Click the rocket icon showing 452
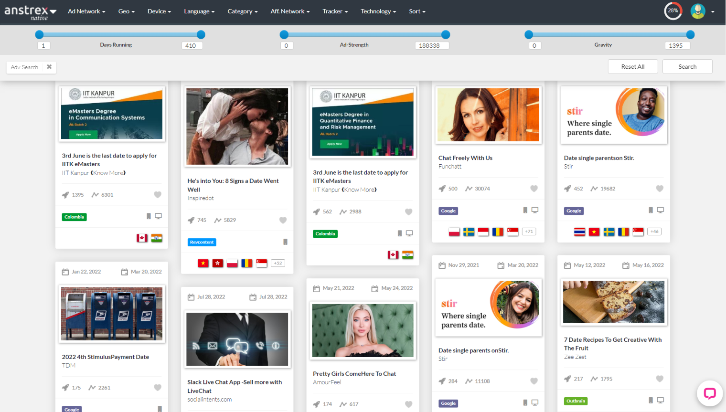726x412 pixels. (567, 189)
